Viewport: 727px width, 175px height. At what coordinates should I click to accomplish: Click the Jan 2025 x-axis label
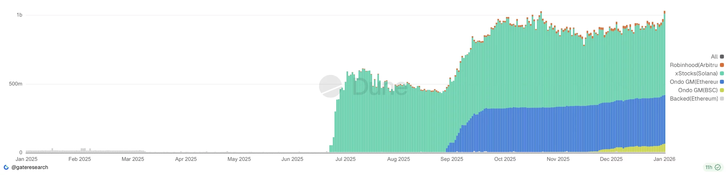26,159
